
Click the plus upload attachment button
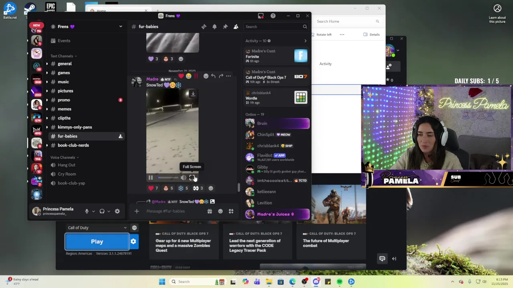[137, 211]
